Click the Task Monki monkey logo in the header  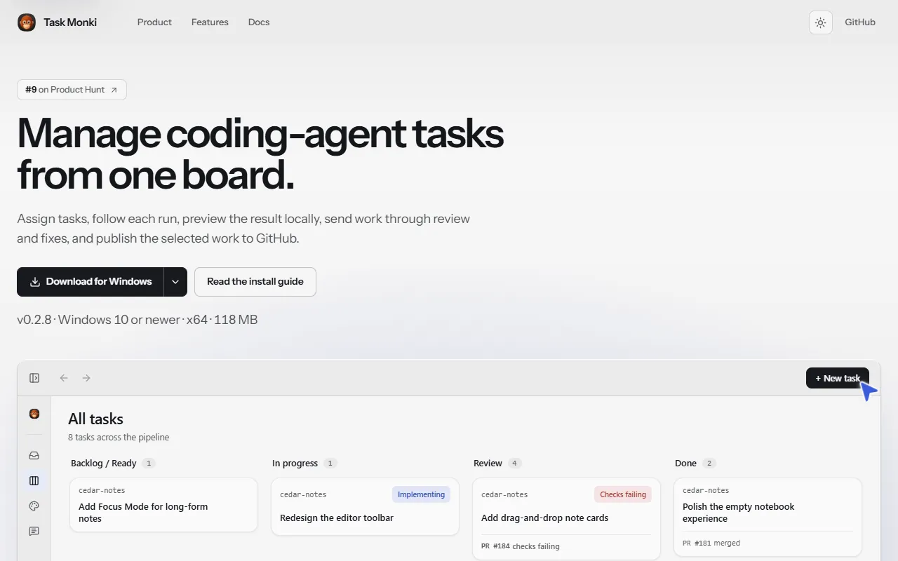pyautogui.click(x=27, y=22)
